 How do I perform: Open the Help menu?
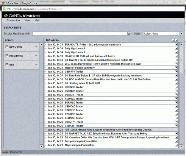(x=37, y=20)
